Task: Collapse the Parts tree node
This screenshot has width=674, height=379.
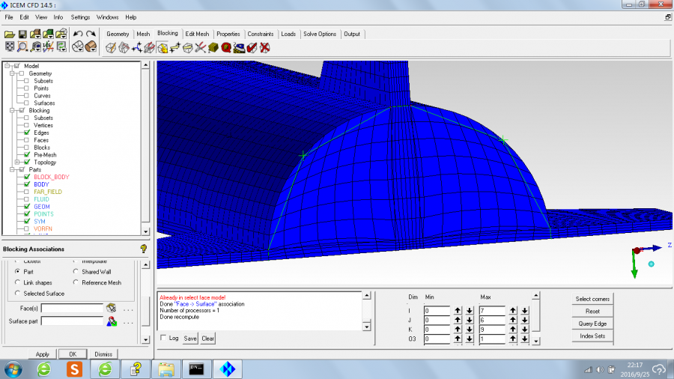Action: [11, 170]
